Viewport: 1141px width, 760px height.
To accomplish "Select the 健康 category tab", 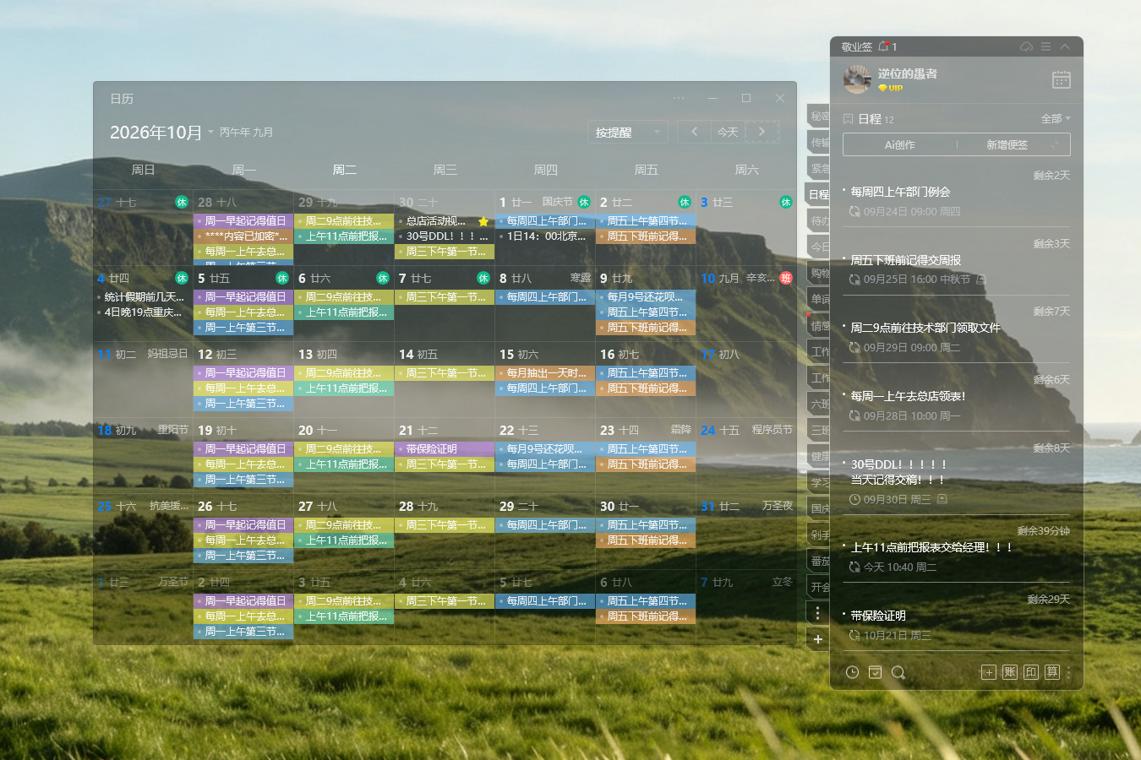I will click(818, 457).
